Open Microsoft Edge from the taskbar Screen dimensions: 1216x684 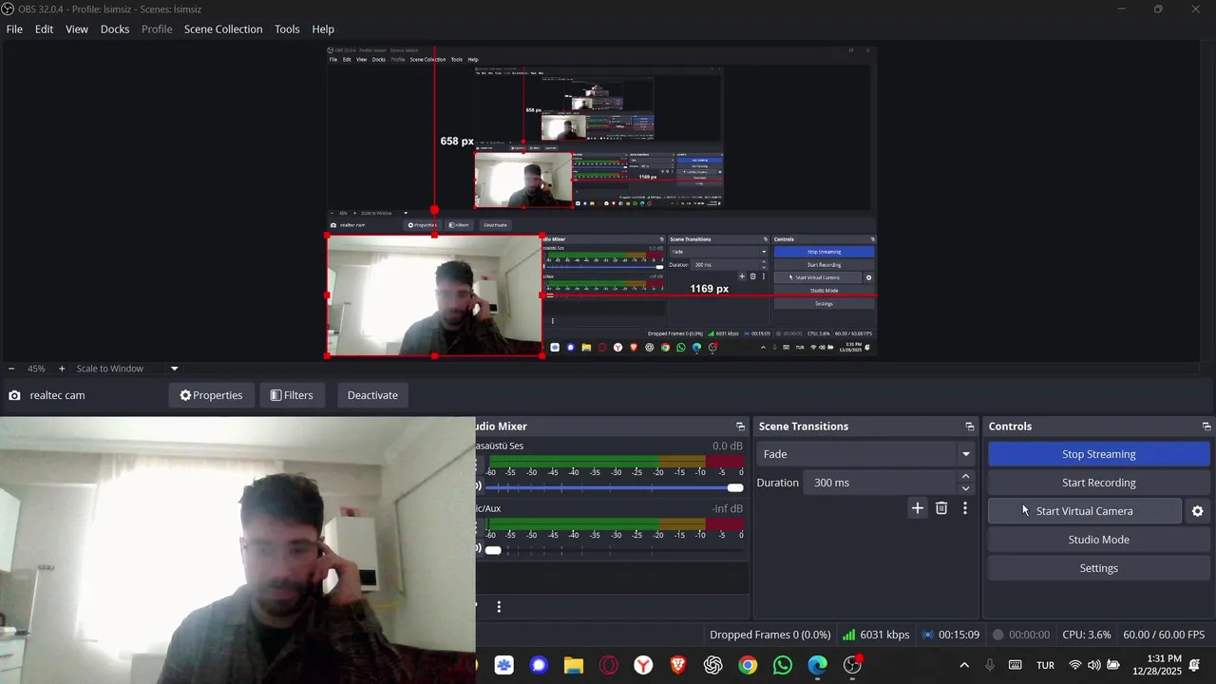pos(817,665)
